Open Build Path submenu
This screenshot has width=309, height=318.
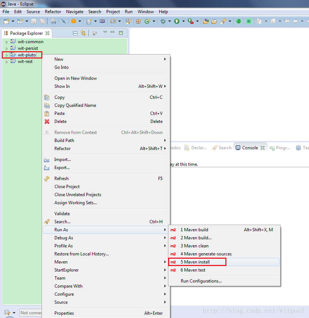[x=106, y=141]
